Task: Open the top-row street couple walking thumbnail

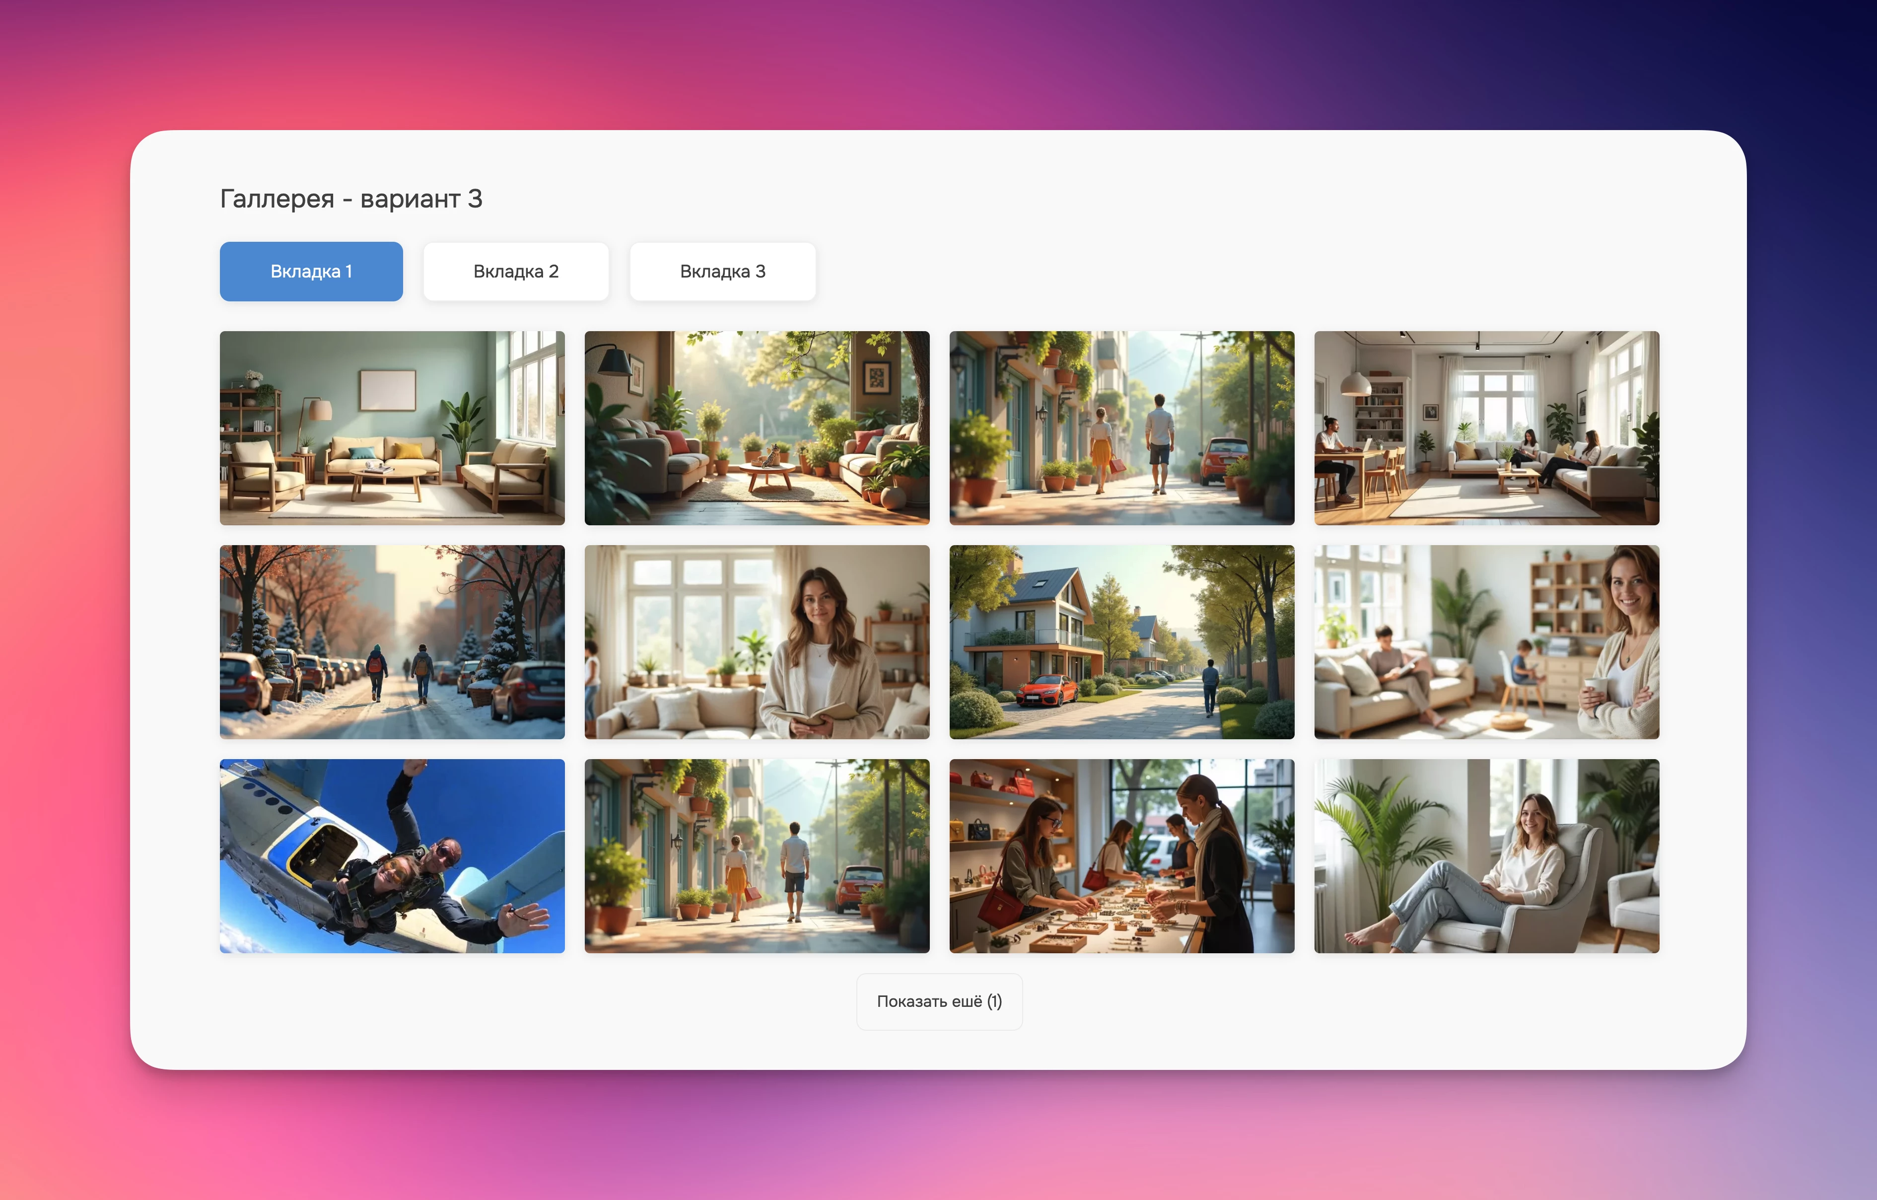Action: pos(1121,428)
